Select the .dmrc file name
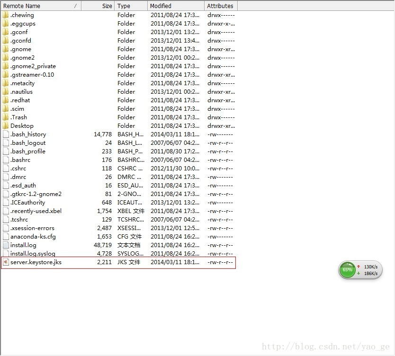The width and height of the screenshot is (395, 356). [x=18, y=177]
